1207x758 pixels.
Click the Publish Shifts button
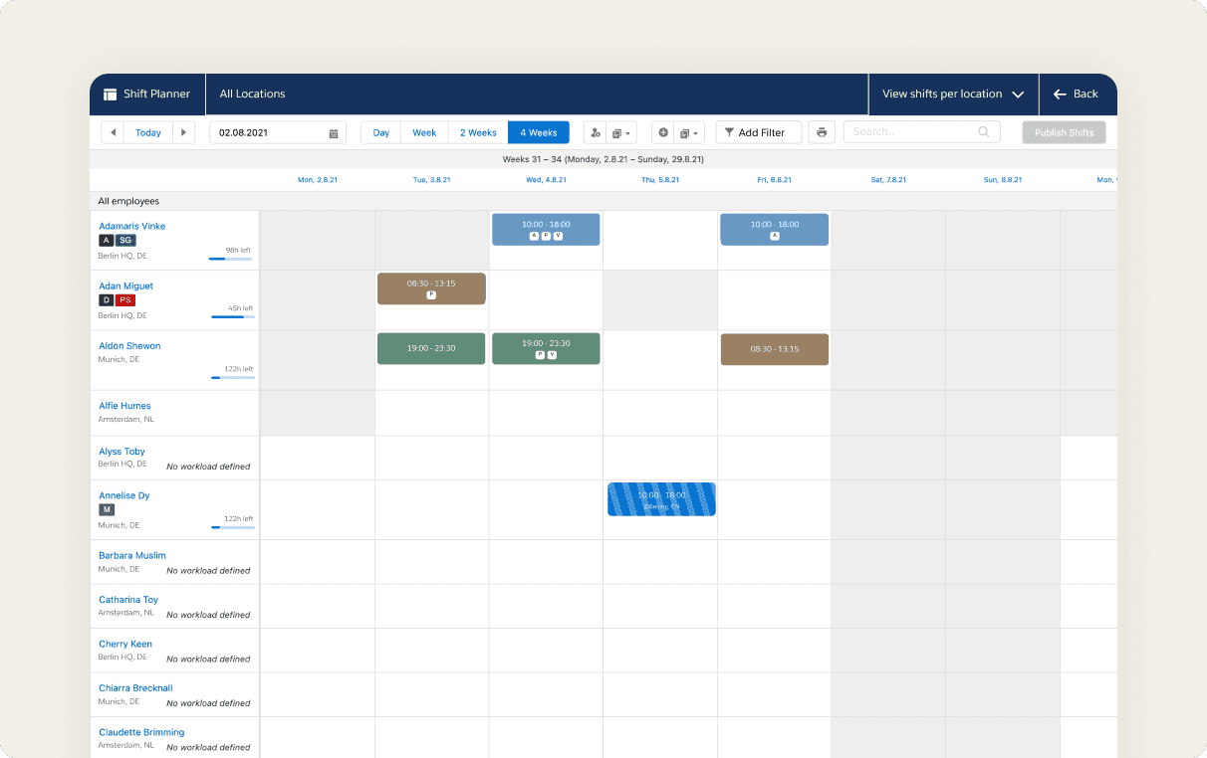(x=1064, y=132)
